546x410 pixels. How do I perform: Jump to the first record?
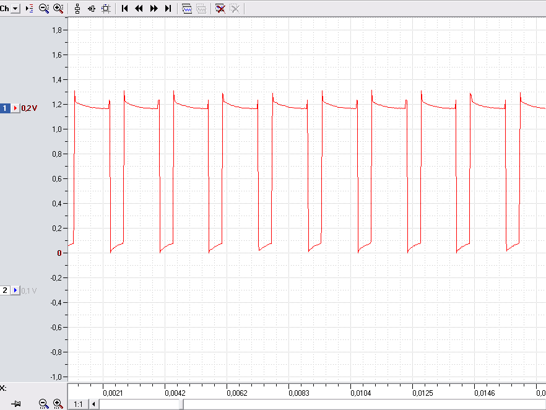point(124,8)
